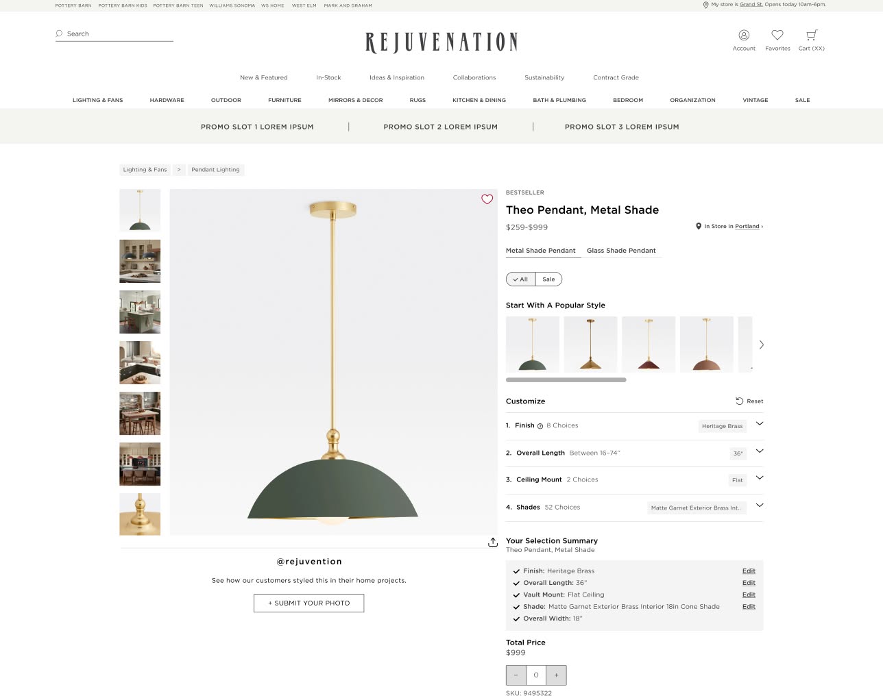Add pendant to wishlist via heart icon
The image size is (883, 700).
click(x=487, y=199)
